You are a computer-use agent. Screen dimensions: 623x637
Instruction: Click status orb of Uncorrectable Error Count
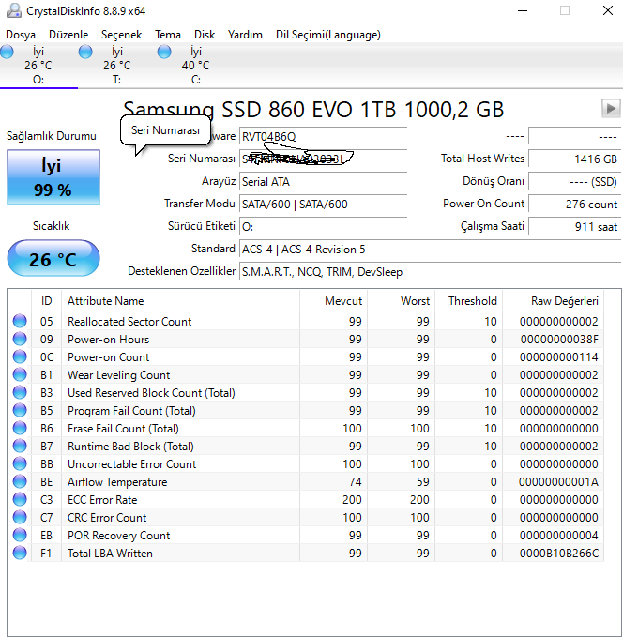click(x=20, y=463)
